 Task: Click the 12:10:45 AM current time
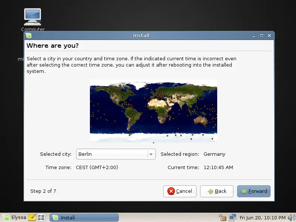[218, 168]
